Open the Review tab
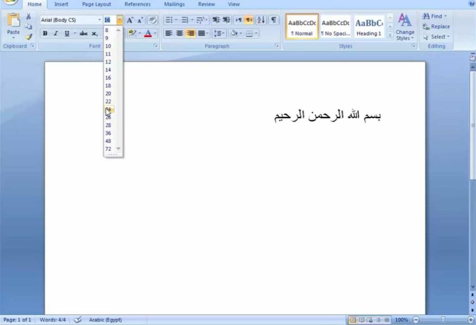Viewport: 476px width, 325px height. coord(206,4)
